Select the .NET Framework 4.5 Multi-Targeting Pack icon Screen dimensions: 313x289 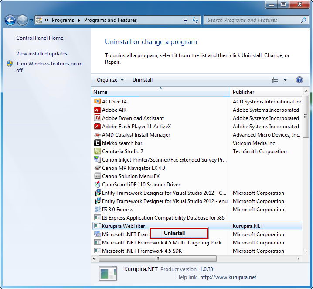97,242
